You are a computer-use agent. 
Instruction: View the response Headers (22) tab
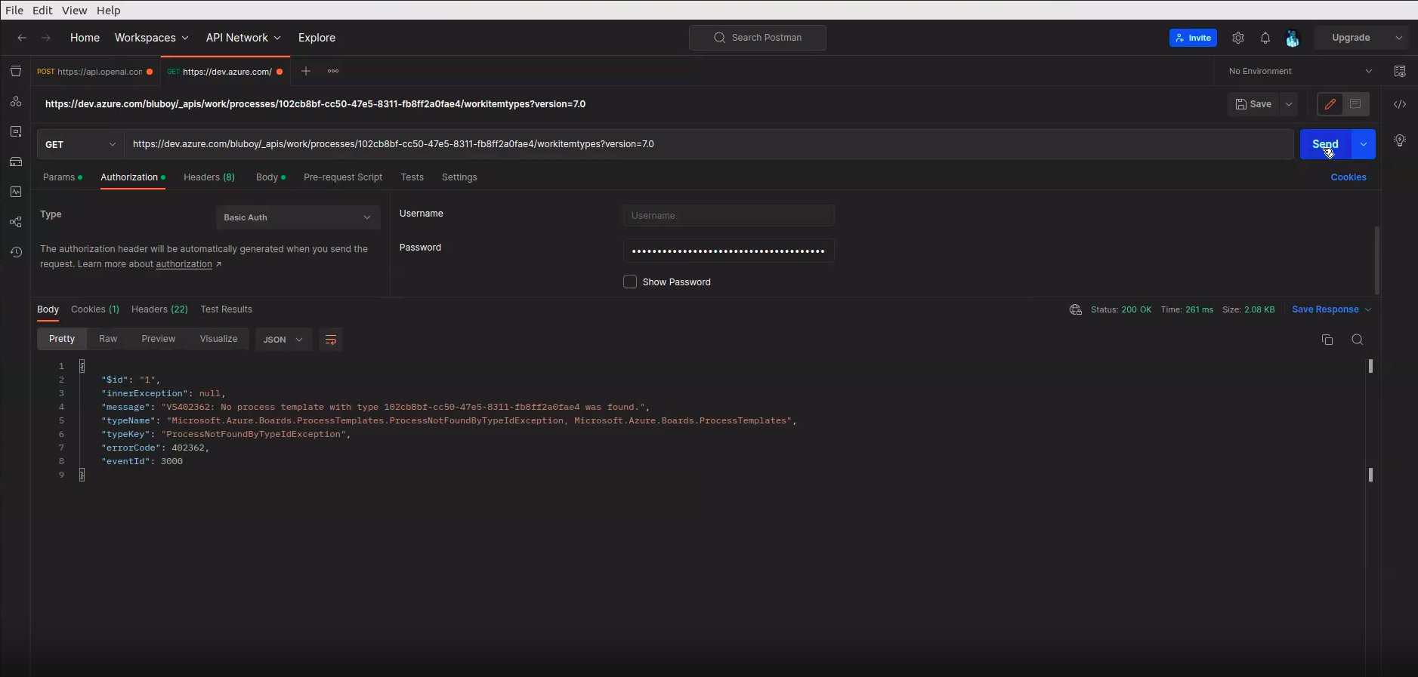point(159,309)
